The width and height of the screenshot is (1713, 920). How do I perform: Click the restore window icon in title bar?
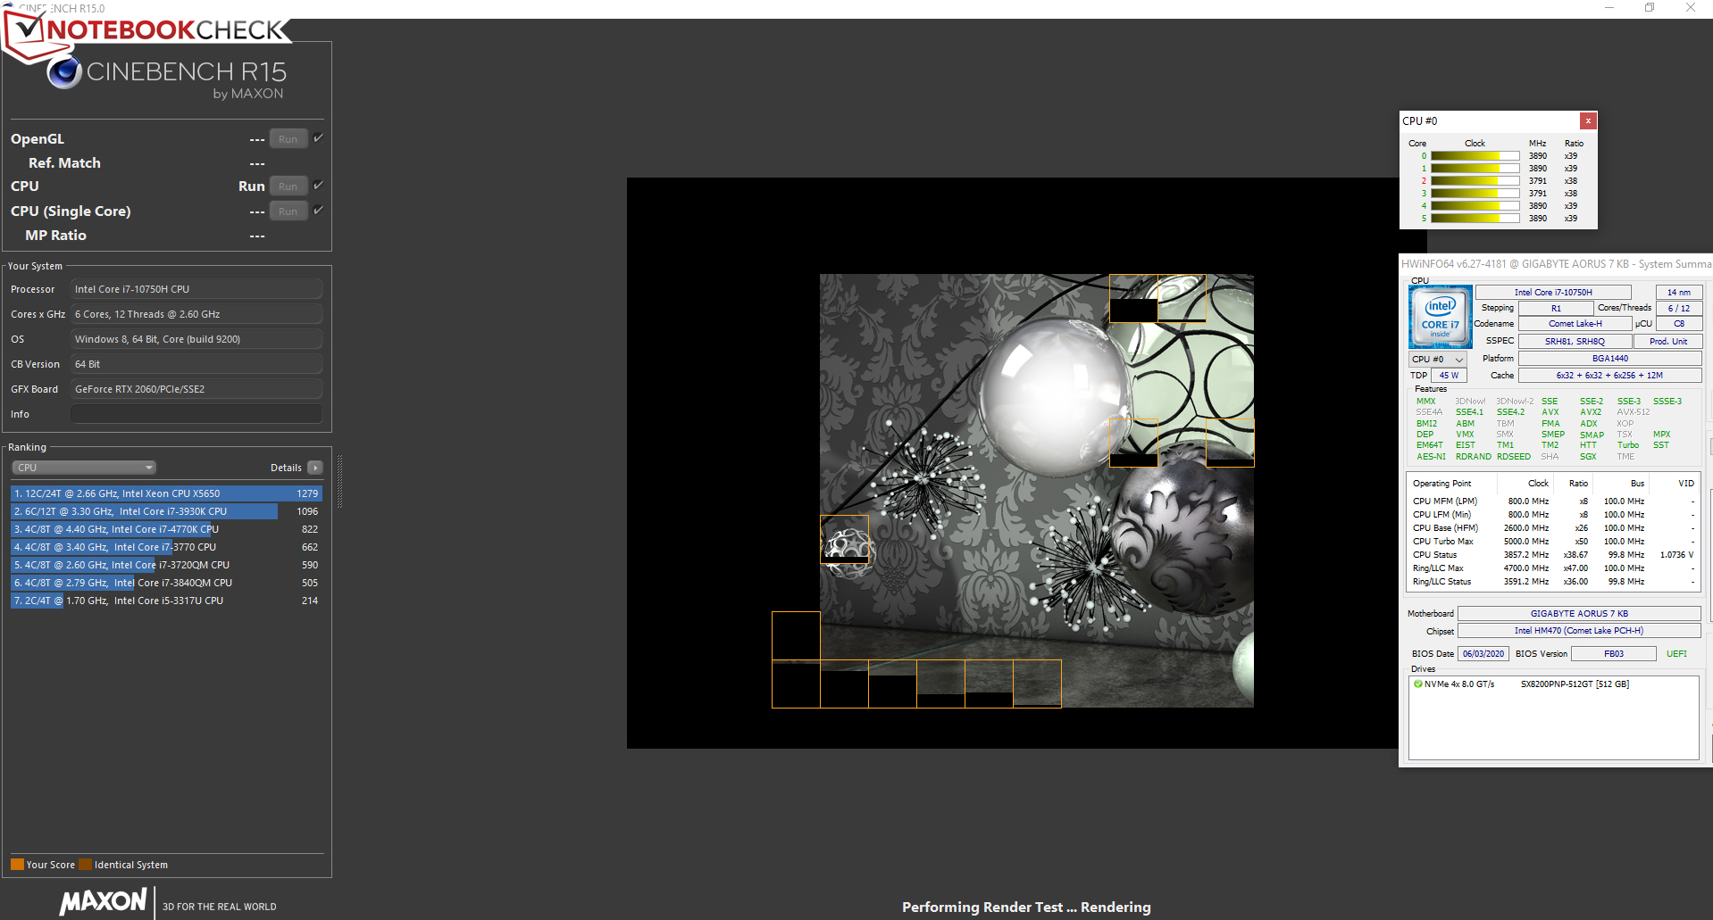[1650, 8]
